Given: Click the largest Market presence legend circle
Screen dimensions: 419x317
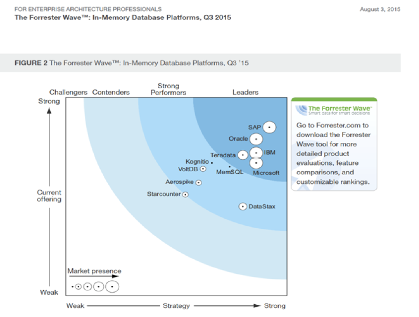Looking at the screenshot, I should tap(112, 287).
